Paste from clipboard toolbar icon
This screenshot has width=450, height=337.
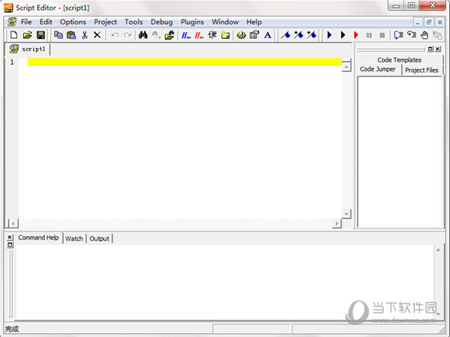point(71,35)
